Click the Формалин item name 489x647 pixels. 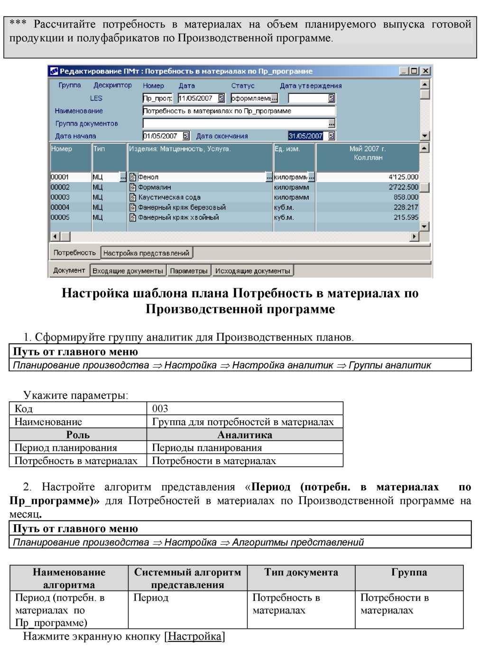pos(154,187)
